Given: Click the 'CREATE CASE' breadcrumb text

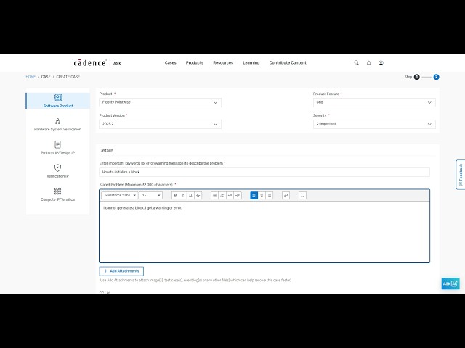Looking at the screenshot, I should click(68, 77).
